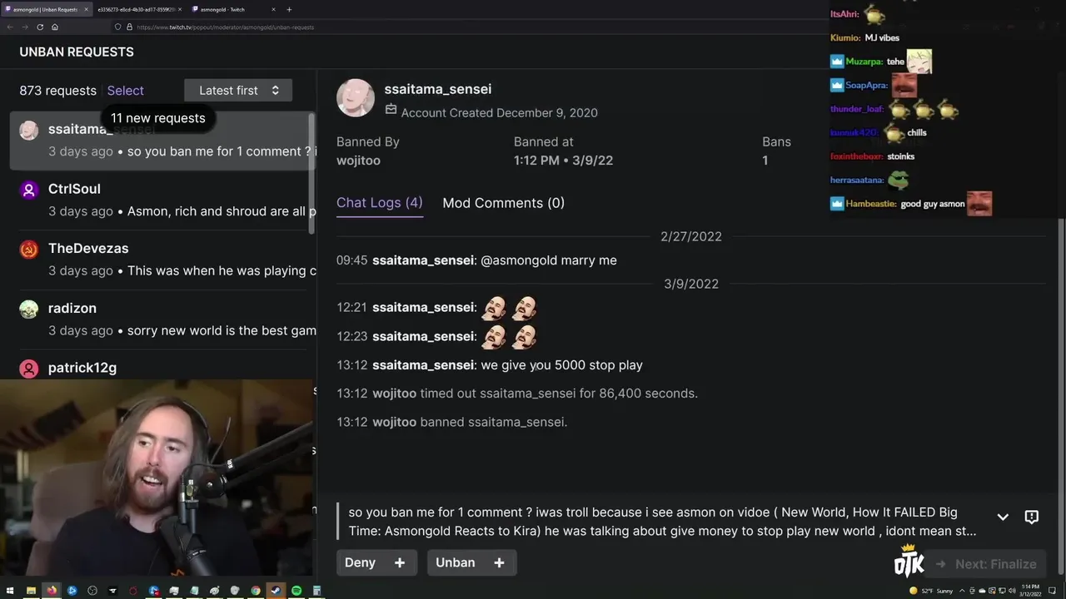Viewport: 1066px width, 599px height.
Task: Open a new browser tab
Action: (x=289, y=9)
